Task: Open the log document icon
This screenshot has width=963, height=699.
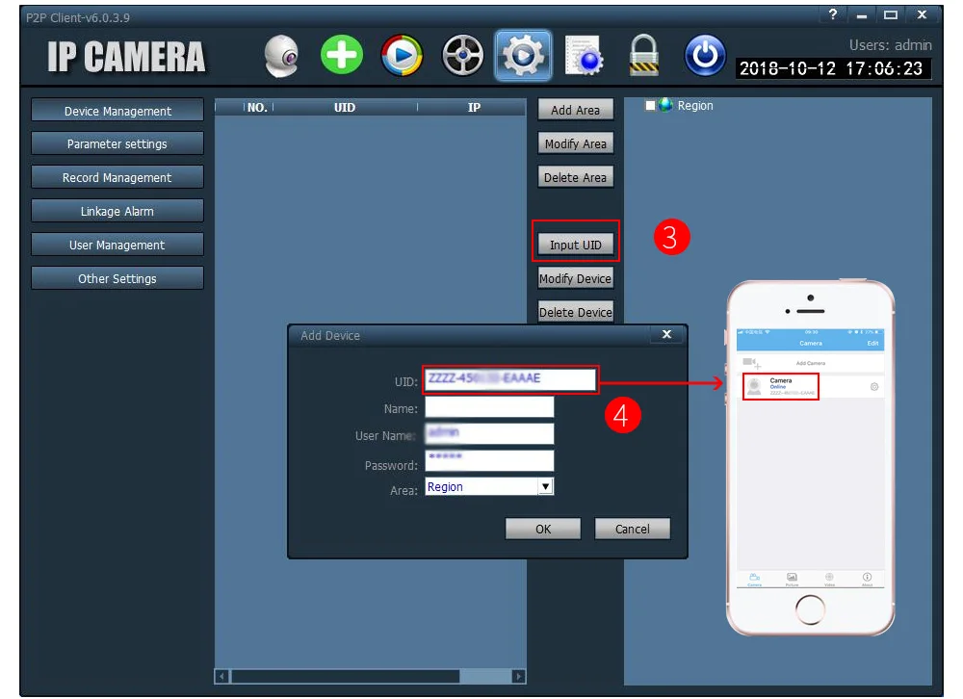Action: (585, 55)
